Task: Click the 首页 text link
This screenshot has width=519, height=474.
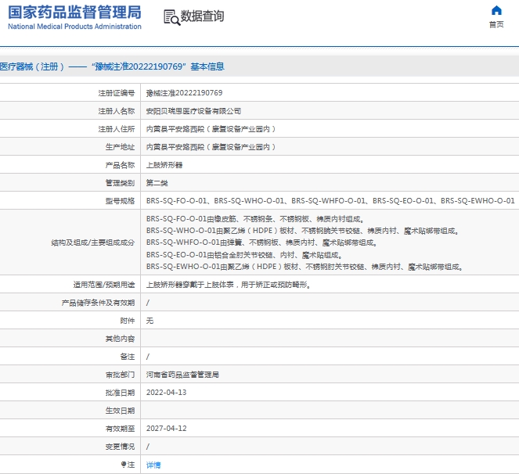Action: click(x=496, y=24)
